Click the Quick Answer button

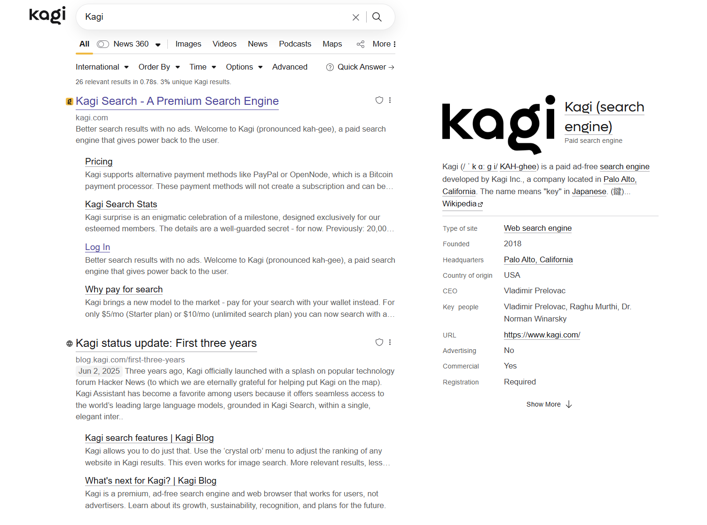[x=361, y=67]
